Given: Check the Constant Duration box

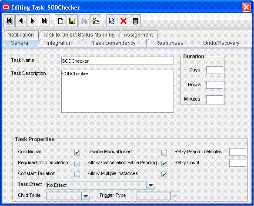Looking at the screenshot, I should point(77,174).
